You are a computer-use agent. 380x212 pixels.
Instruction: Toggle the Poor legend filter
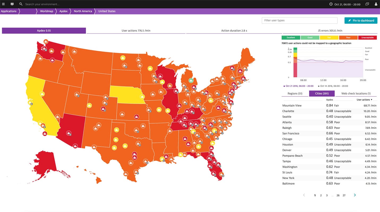348,37
